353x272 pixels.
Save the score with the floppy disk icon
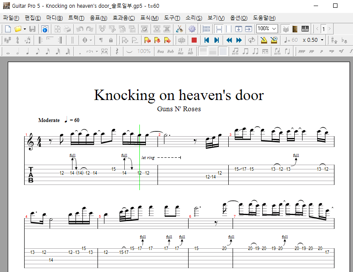click(32, 29)
